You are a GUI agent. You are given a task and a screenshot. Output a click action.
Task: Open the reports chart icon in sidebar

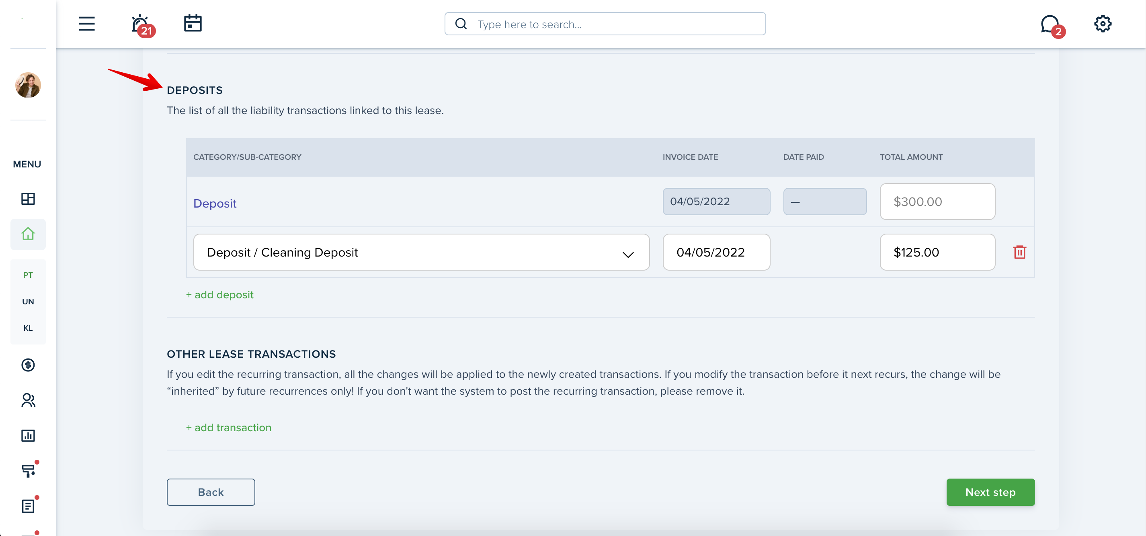tap(28, 436)
